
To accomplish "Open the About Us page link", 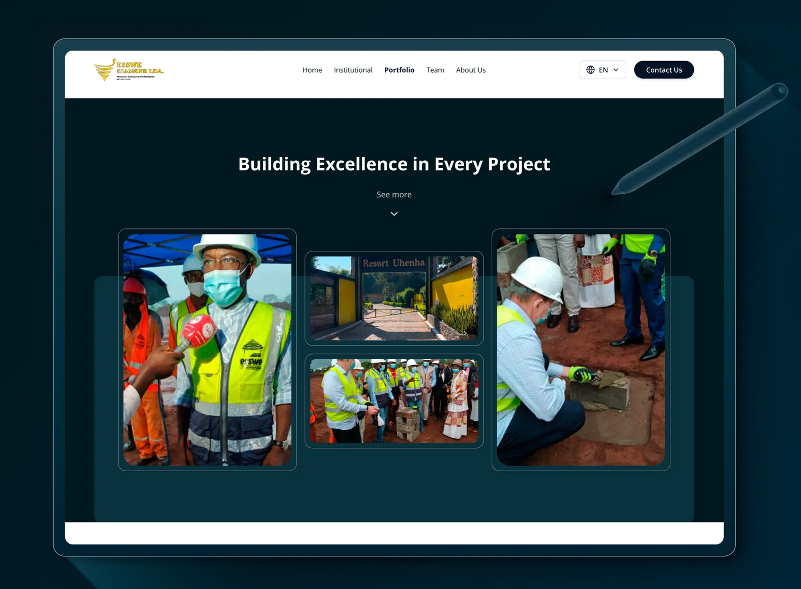I will [471, 70].
